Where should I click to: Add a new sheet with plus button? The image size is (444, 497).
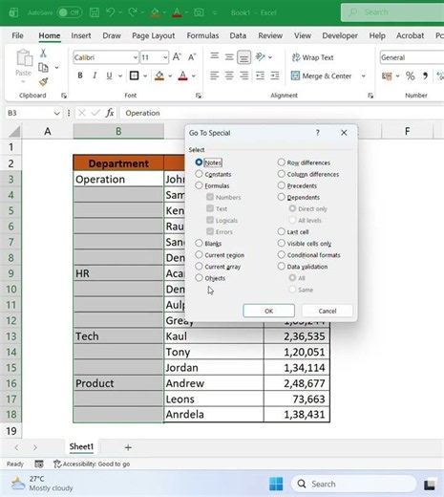[x=128, y=447]
